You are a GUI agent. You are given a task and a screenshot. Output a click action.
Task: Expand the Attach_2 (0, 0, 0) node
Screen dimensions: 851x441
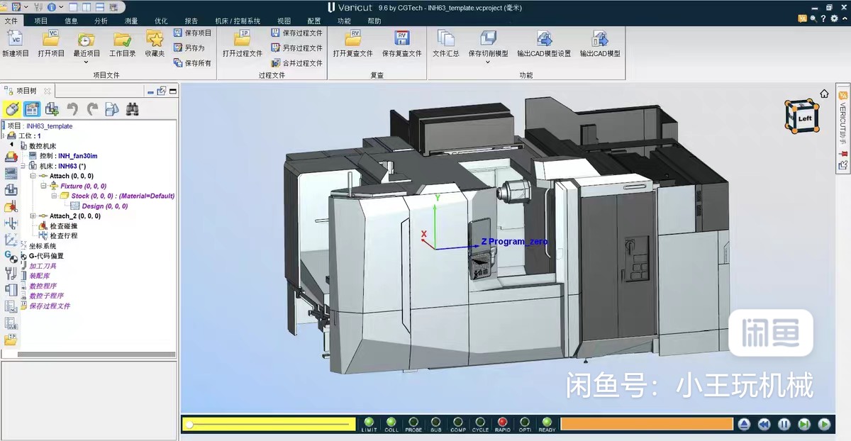pyautogui.click(x=33, y=216)
